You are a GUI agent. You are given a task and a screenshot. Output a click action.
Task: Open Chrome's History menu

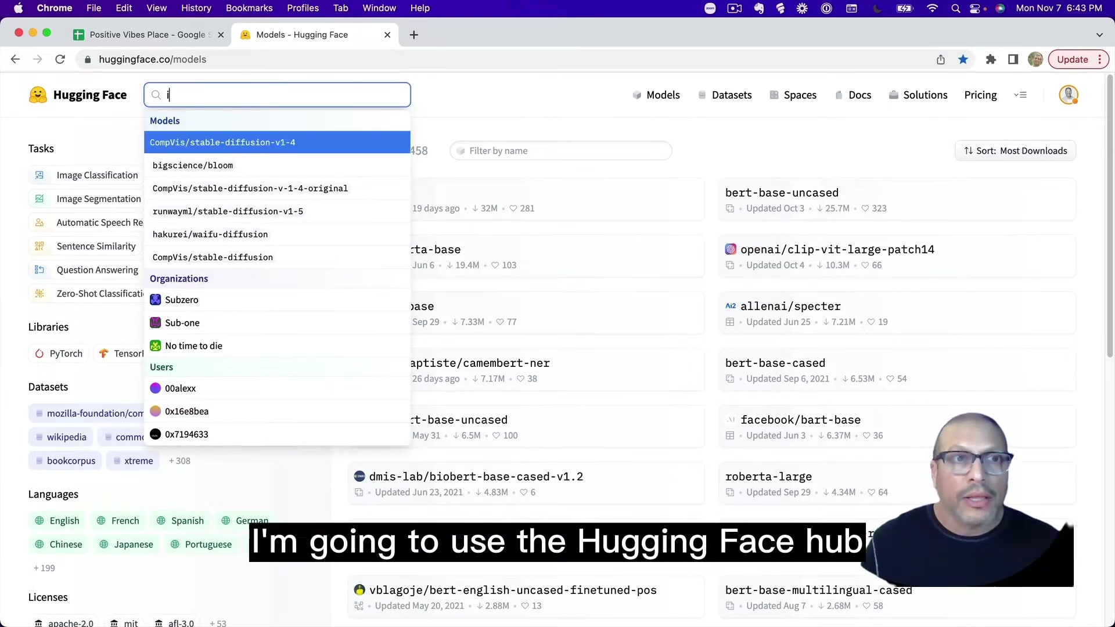click(x=196, y=8)
